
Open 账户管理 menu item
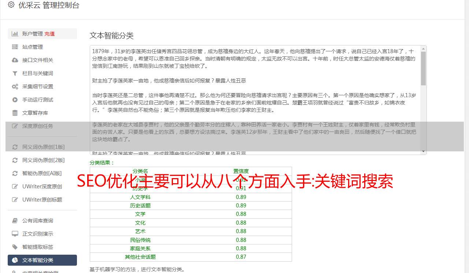tap(42, 34)
